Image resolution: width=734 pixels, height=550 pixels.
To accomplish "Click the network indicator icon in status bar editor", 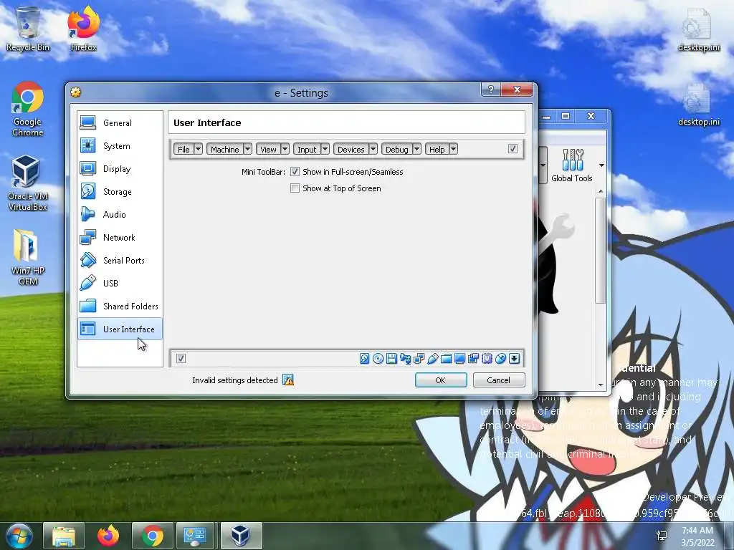I will (419, 359).
